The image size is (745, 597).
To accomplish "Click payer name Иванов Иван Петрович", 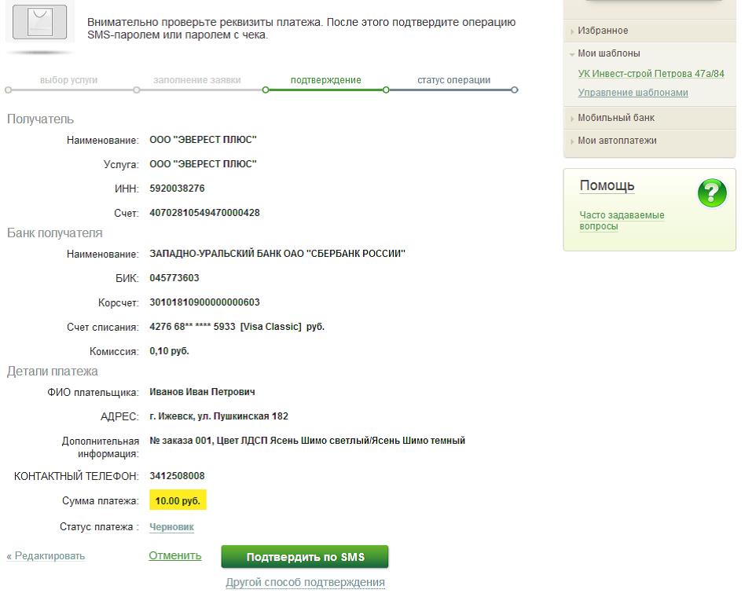I will point(202,392).
